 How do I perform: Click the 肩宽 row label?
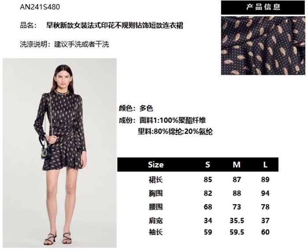click(x=156, y=221)
